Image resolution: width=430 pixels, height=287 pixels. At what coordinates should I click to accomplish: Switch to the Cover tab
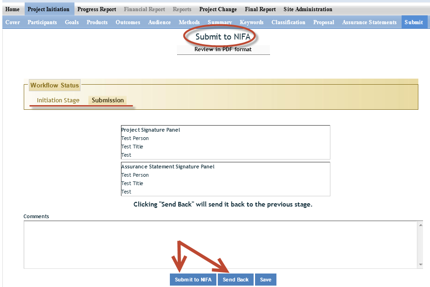coord(13,22)
